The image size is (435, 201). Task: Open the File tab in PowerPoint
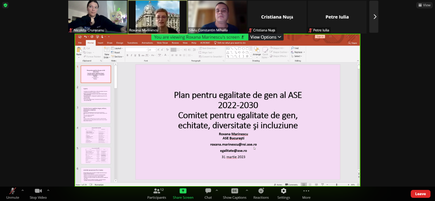point(80,43)
